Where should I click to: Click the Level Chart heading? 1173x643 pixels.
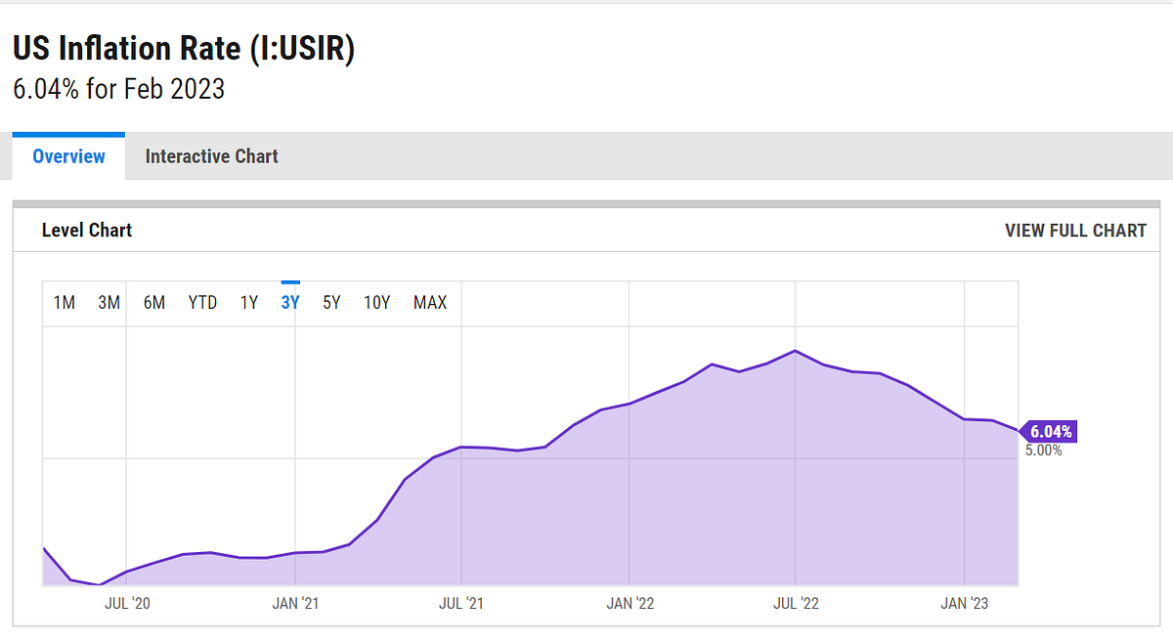pos(87,231)
